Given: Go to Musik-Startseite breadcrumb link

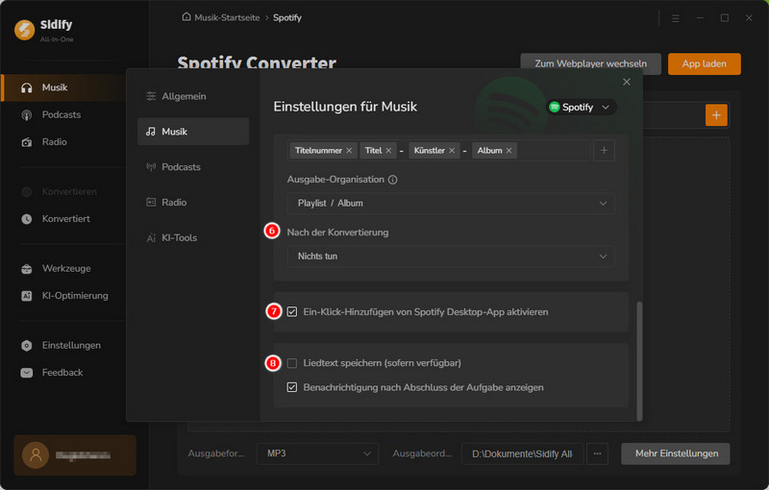Looking at the screenshot, I should [227, 17].
